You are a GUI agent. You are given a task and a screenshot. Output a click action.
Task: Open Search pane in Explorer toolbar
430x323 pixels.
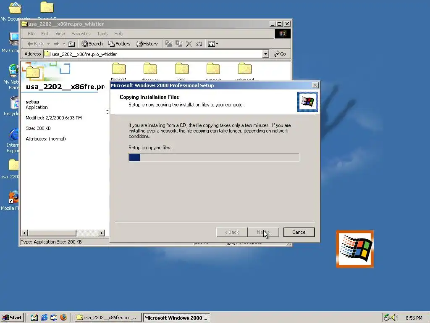pyautogui.click(x=92, y=44)
